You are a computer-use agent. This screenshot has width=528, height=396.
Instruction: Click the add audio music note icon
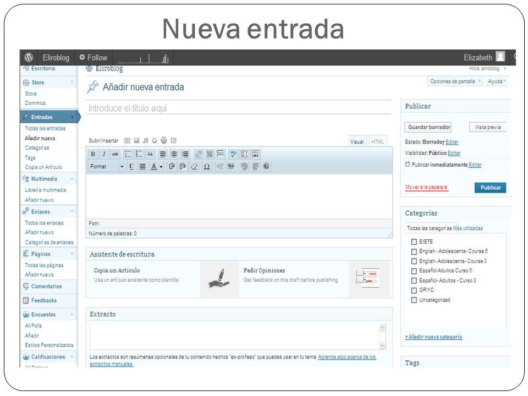click(145, 140)
